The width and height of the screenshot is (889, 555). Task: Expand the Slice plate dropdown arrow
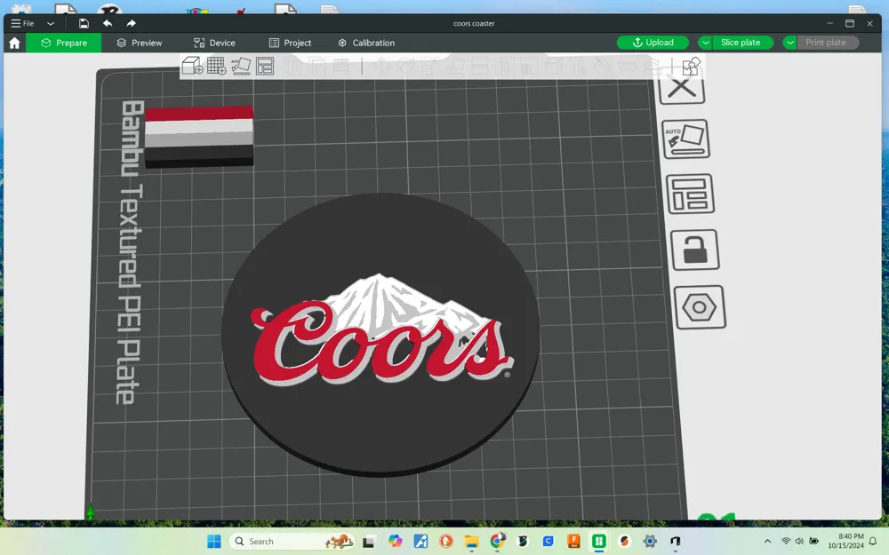pos(705,43)
